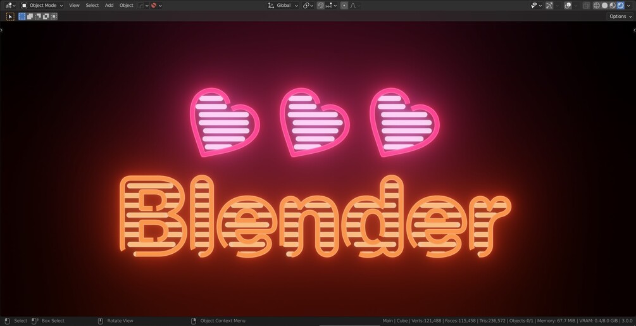Open object type visibility eye icon
636x326 pixels.
534,6
